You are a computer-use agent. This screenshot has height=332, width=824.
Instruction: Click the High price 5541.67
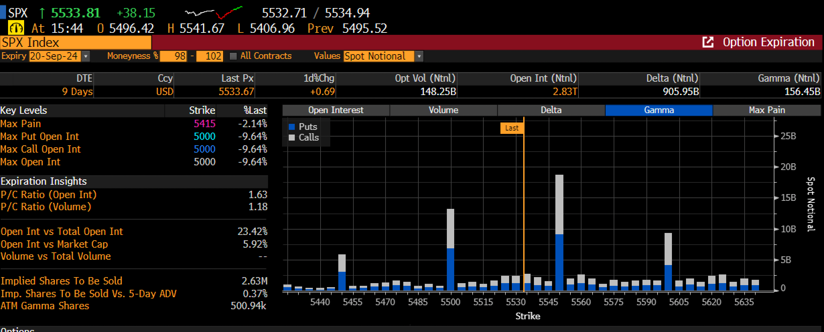click(x=202, y=28)
